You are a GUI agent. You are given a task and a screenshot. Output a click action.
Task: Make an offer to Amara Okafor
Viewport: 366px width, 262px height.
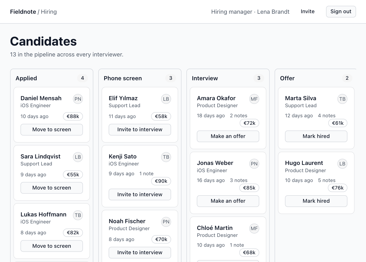click(228, 136)
